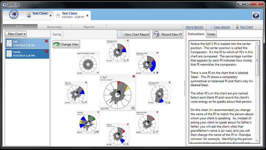Click the comparator icon on 2 Self
Image resolution: width=266 pixels, height=150 pixels.
pyautogui.click(x=133, y=108)
